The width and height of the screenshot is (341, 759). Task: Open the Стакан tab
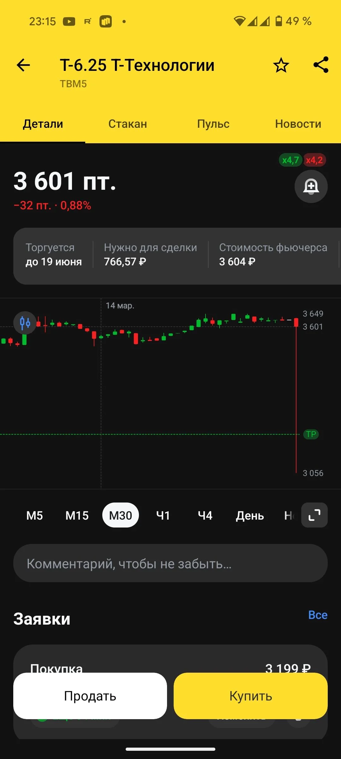(x=128, y=124)
